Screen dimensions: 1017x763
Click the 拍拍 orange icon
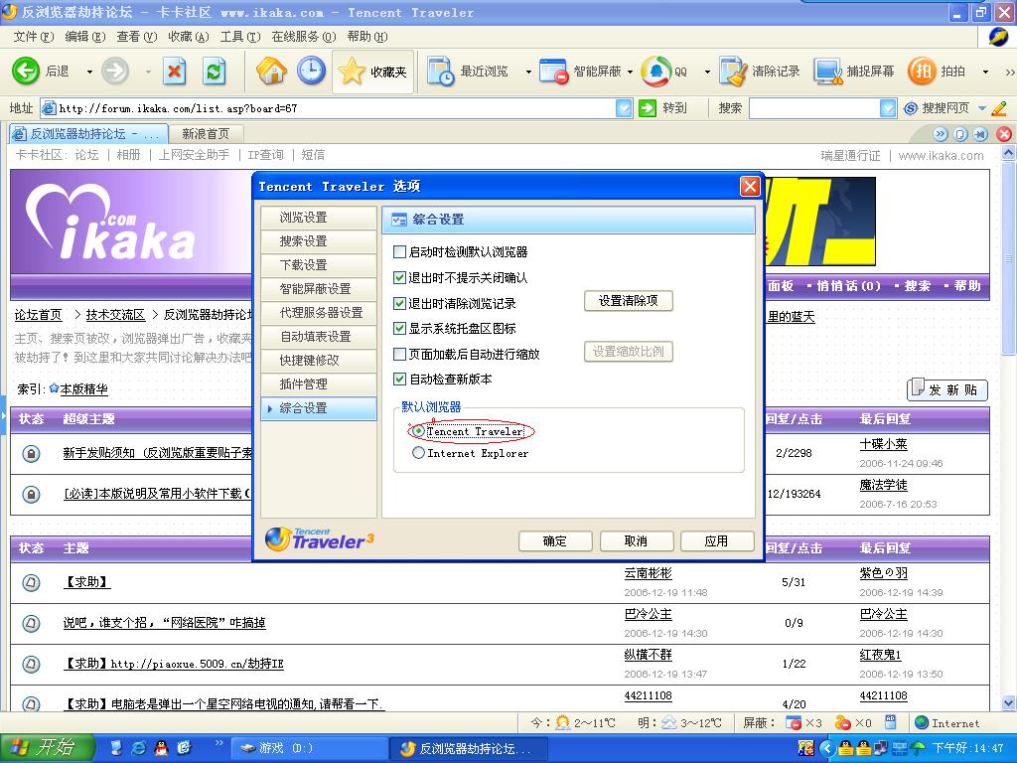[922, 71]
